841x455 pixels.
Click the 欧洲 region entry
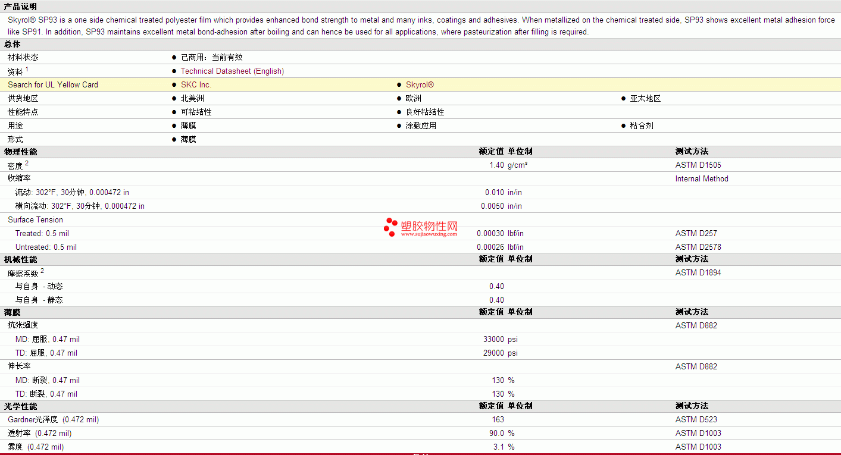point(414,98)
